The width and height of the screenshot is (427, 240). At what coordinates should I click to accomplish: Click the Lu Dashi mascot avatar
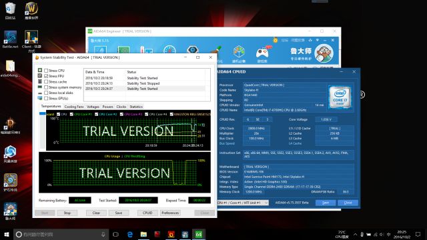click(324, 53)
